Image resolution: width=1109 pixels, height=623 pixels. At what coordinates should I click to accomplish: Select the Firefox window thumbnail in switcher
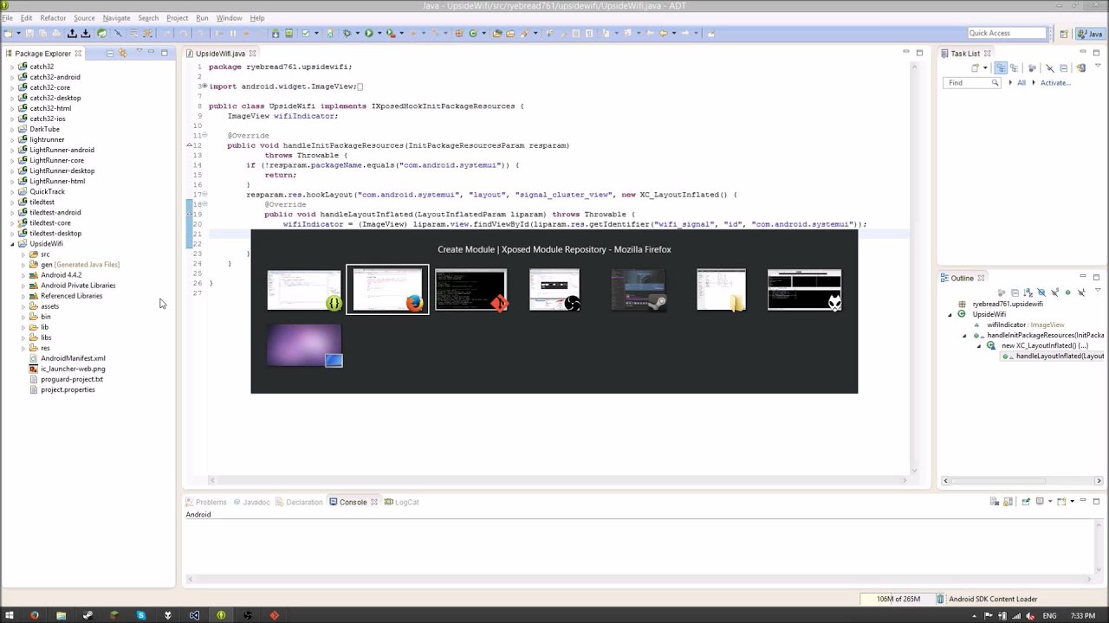tap(387, 290)
